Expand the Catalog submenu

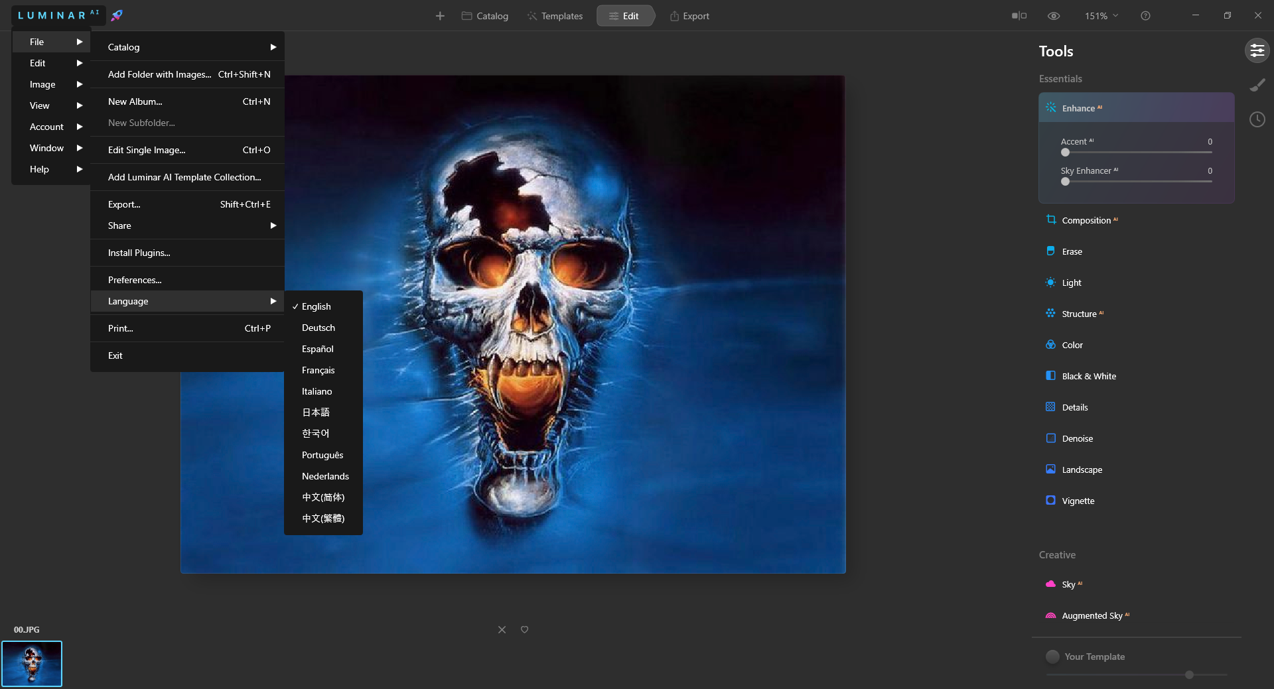[x=187, y=47]
